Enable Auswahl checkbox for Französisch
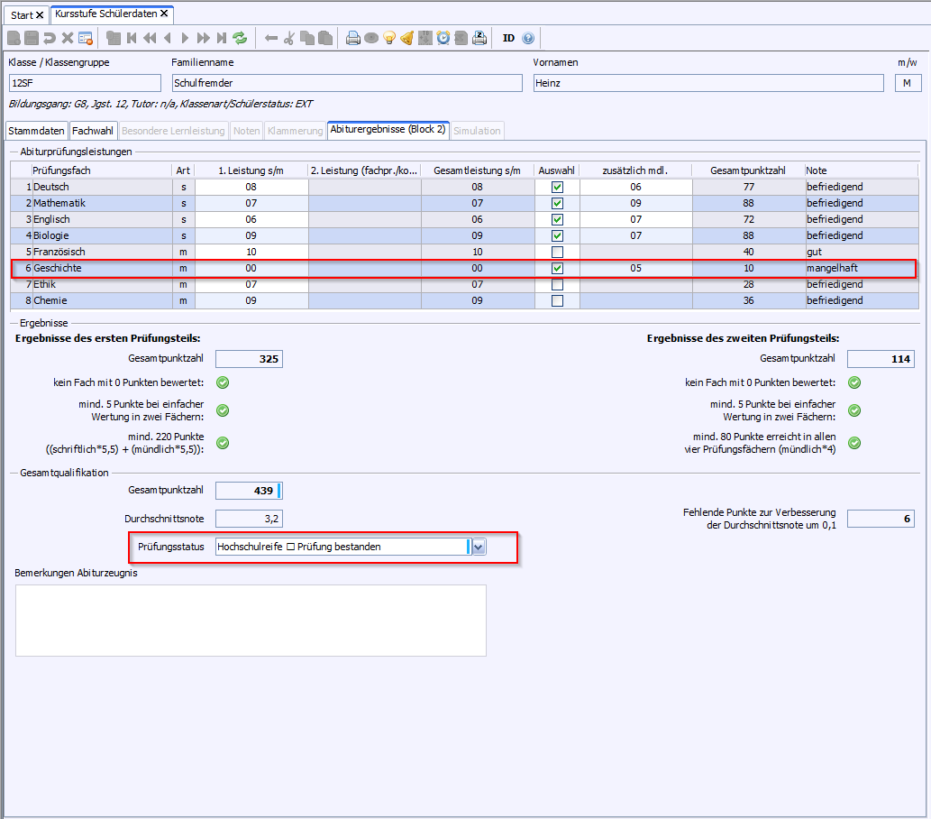Viewport: 931px width, 819px height. (557, 252)
